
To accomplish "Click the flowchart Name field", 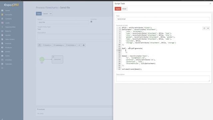I will point(63,22).
